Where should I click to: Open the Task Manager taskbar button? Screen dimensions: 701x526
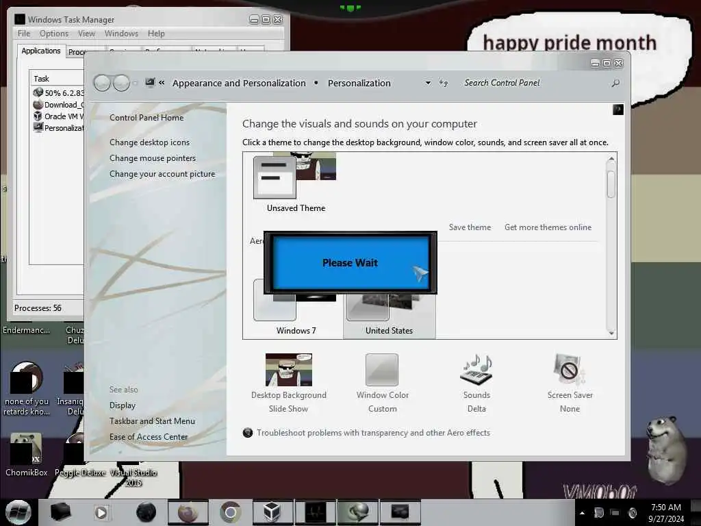pos(315,512)
